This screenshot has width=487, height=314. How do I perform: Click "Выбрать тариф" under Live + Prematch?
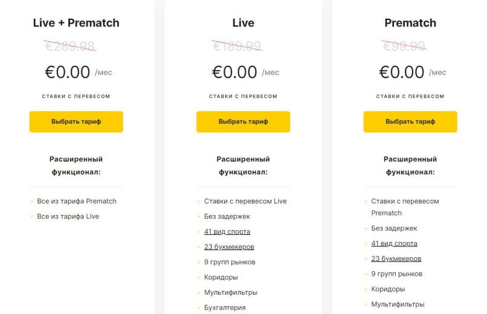76,121
